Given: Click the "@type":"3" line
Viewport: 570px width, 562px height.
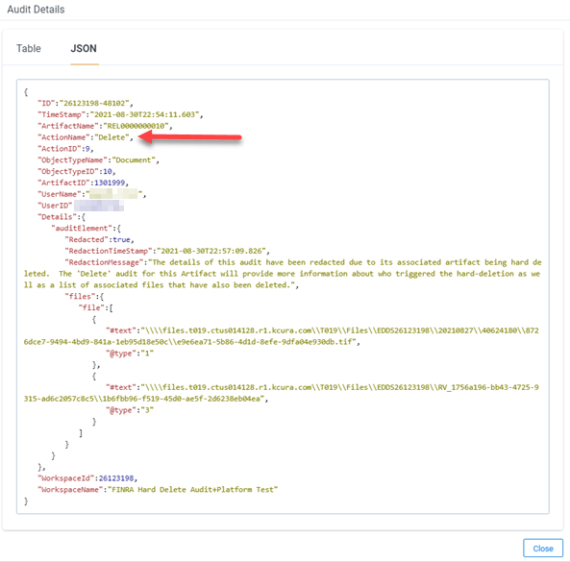Looking at the screenshot, I should point(130,410).
